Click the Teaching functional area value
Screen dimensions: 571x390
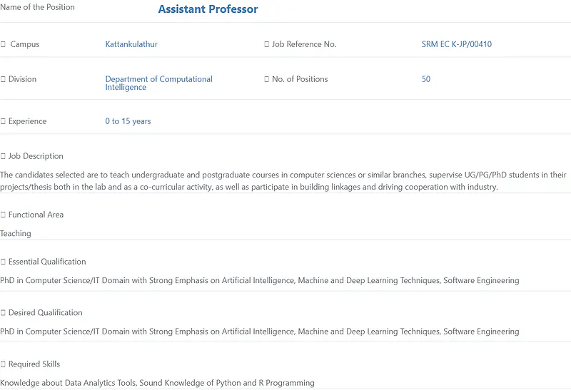click(x=15, y=233)
